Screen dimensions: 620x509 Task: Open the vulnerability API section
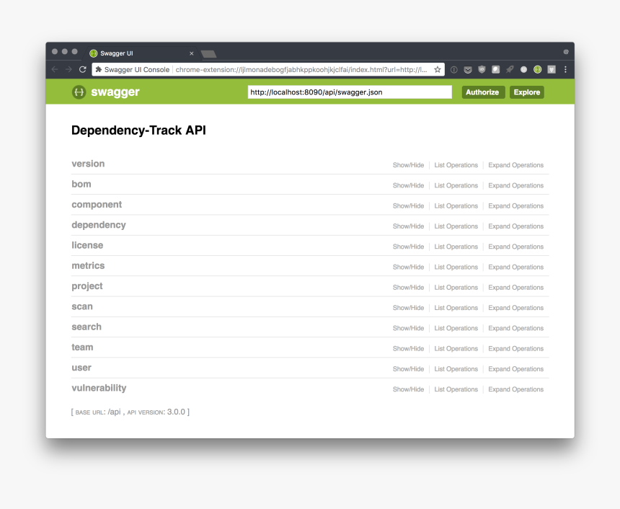[99, 389]
